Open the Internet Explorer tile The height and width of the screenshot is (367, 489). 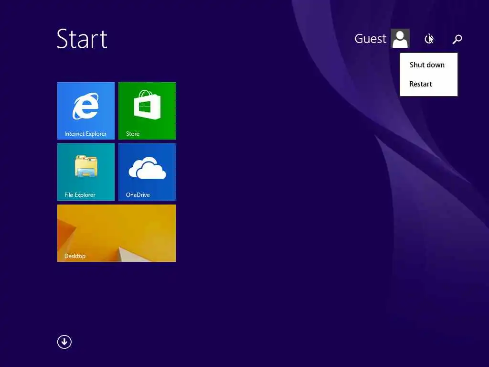[86, 111]
